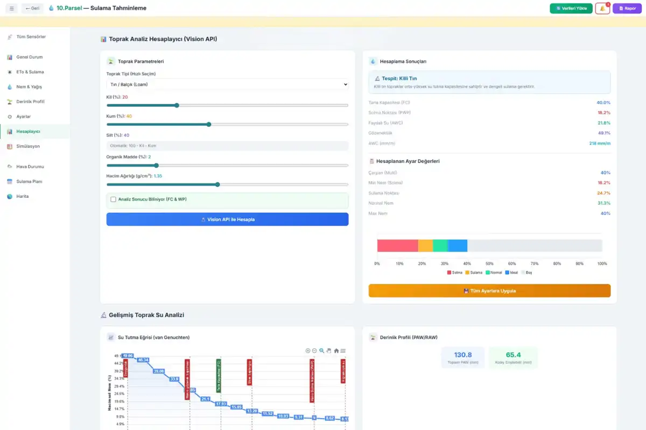The height and width of the screenshot is (430, 646).
Task: Open the hamburger menu in the header
Action: pyautogui.click(x=12, y=9)
